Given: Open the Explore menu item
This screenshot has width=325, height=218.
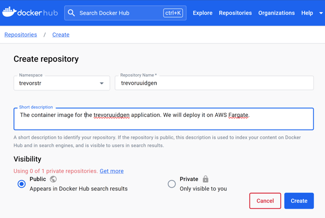Looking at the screenshot, I should (x=203, y=13).
